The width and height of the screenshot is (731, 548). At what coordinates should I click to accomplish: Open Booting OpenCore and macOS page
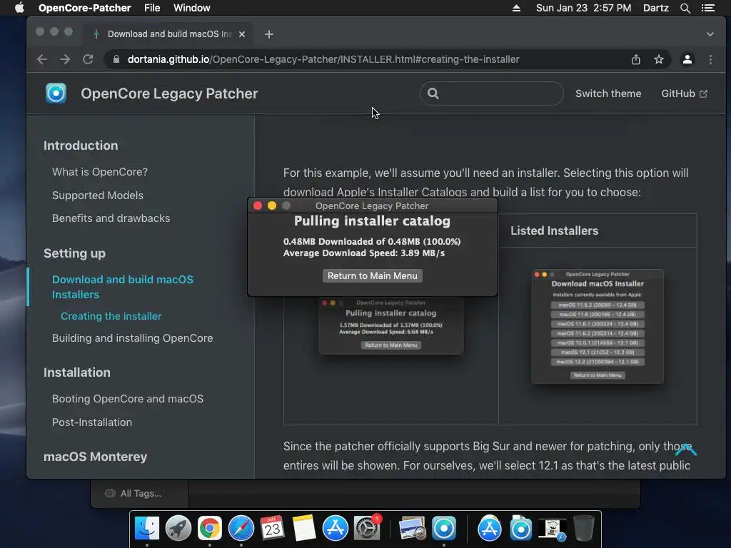click(x=128, y=398)
